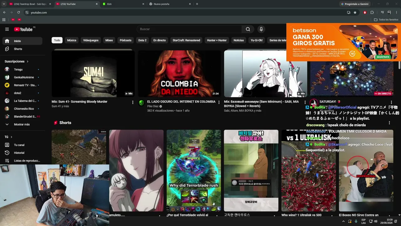This screenshot has height=226, width=401.
Task: Open the Chismesito Rico subscription
Action: click(22, 109)
